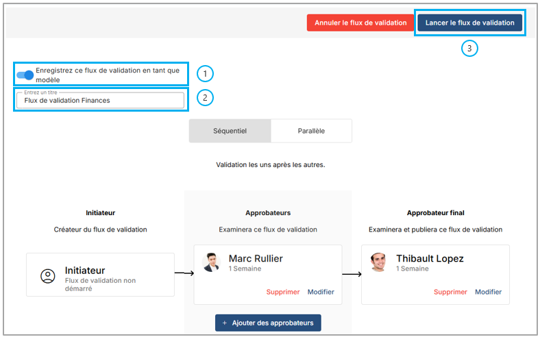Click the numbered callout circle 2
The width and height of the screenshot is (540, 337).
(205, 97)
